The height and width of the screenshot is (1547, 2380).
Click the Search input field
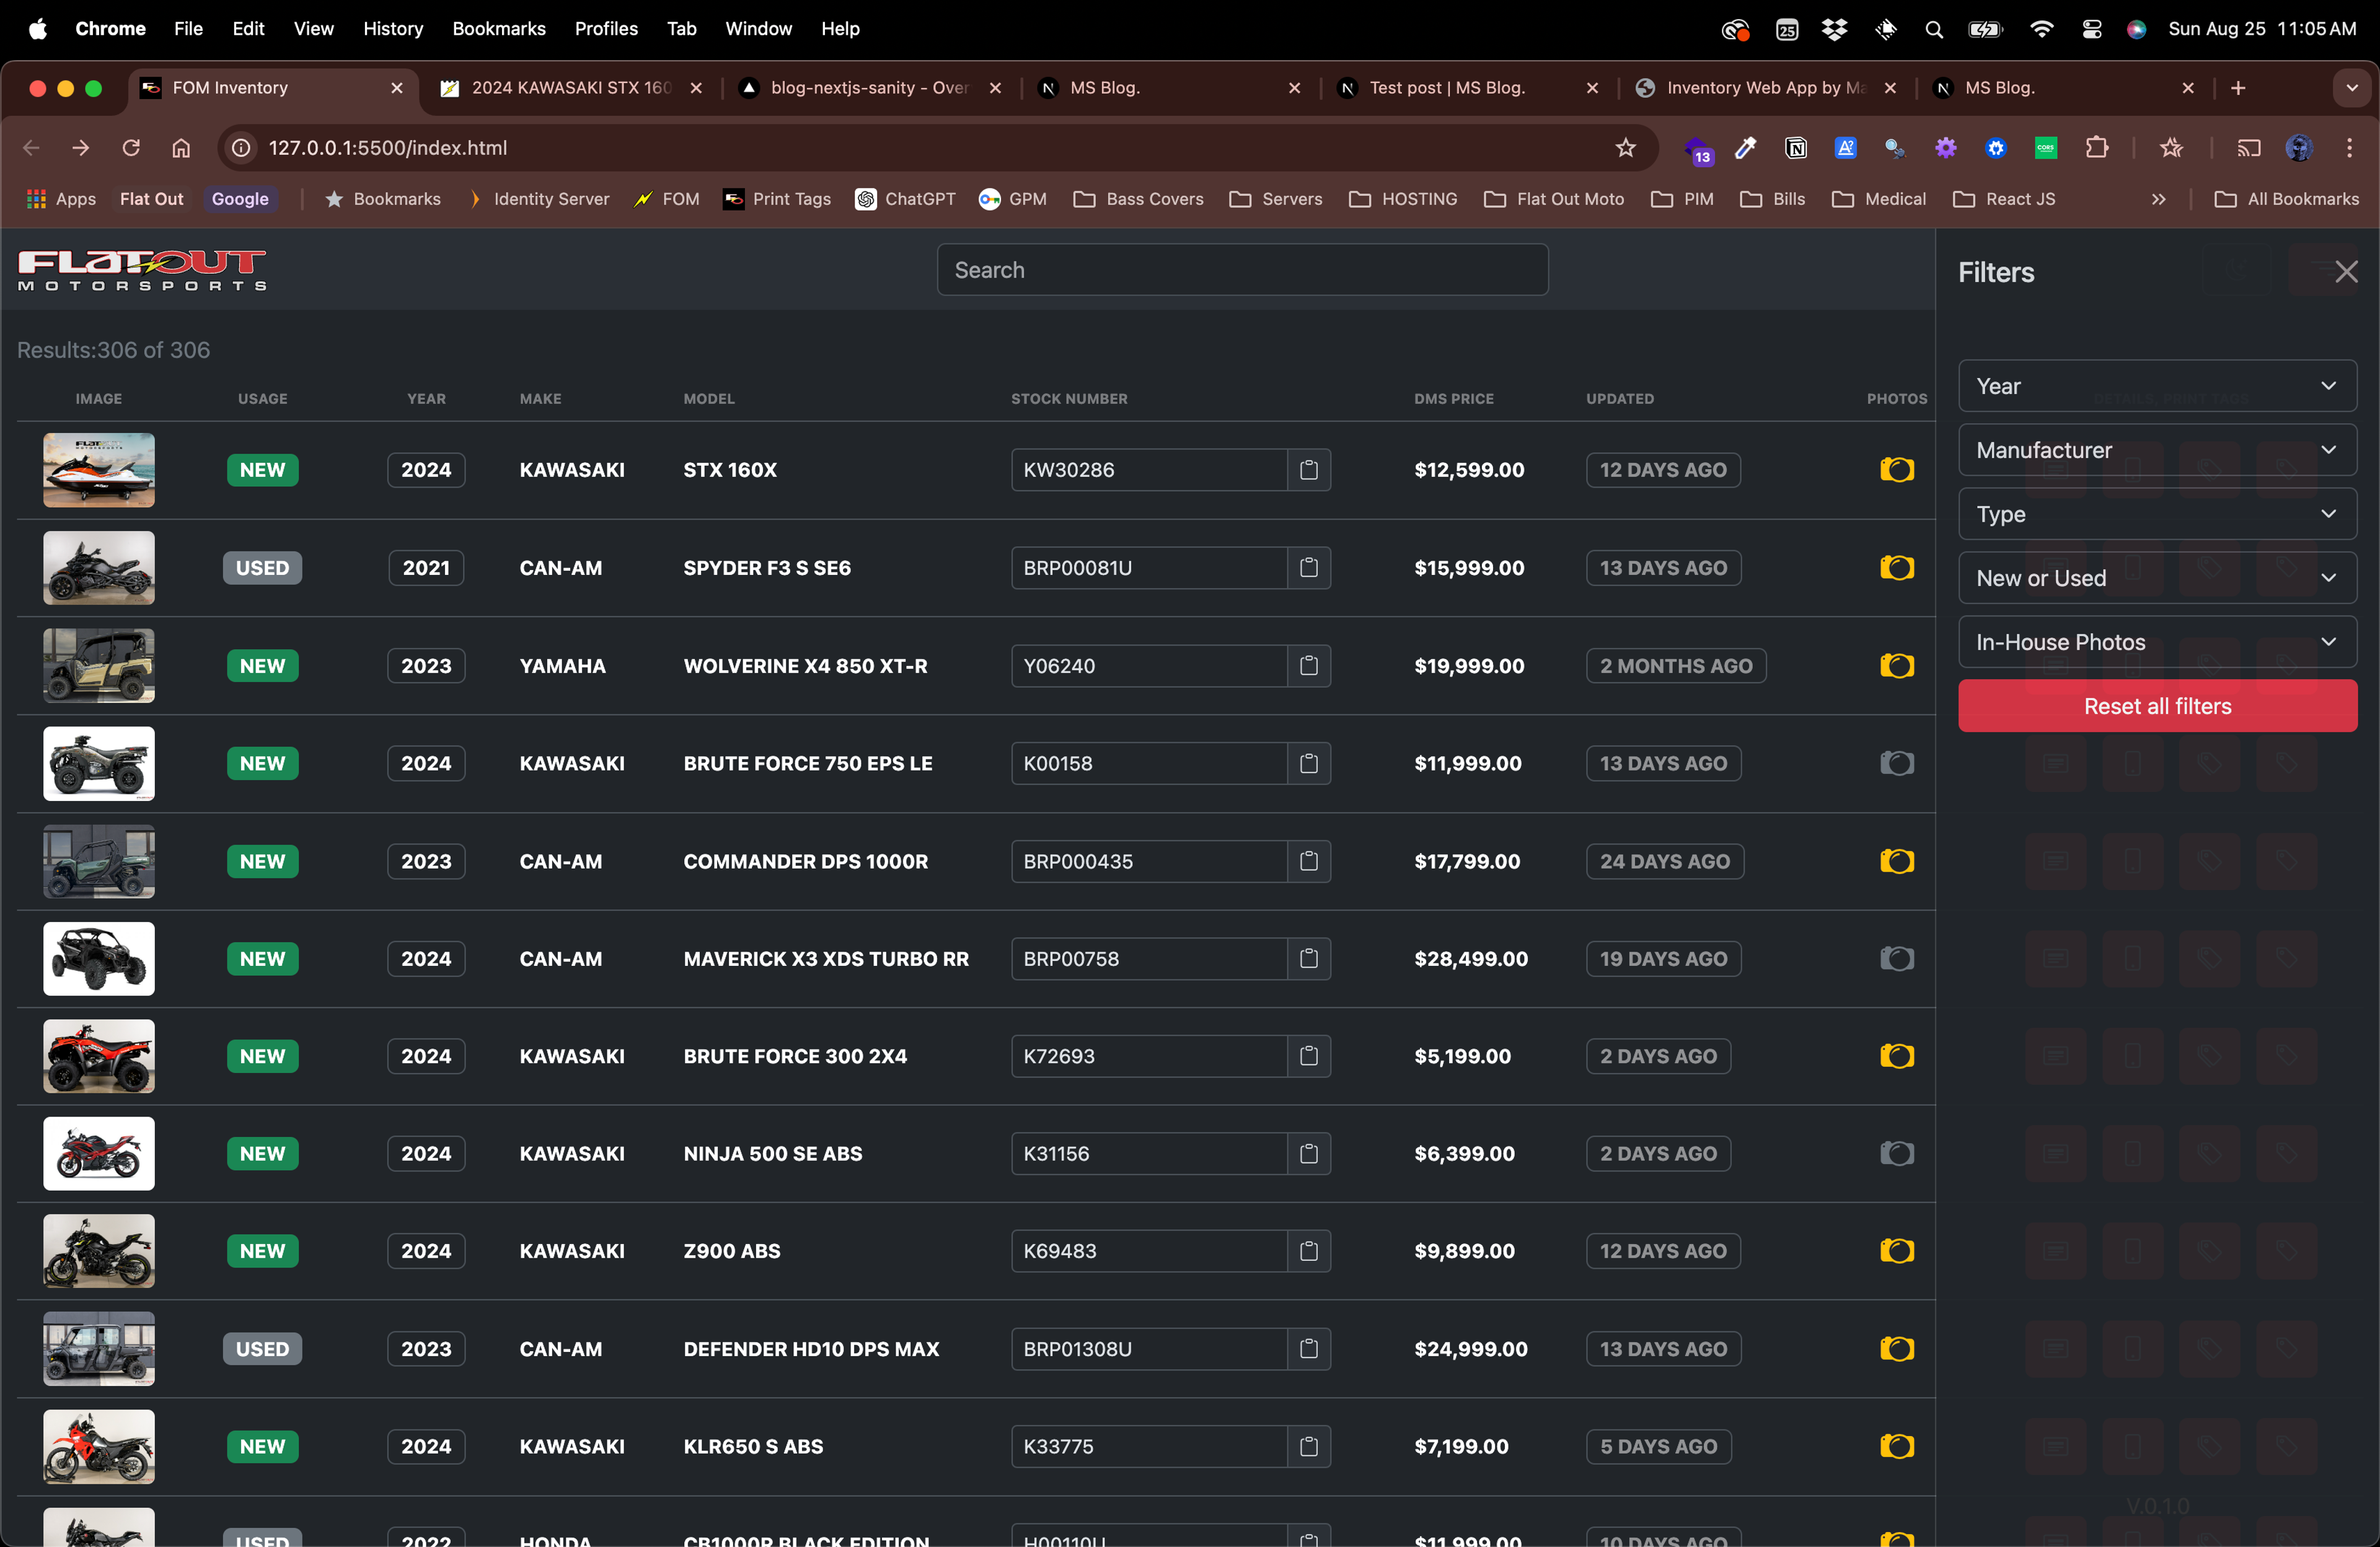click(1242, 270)
